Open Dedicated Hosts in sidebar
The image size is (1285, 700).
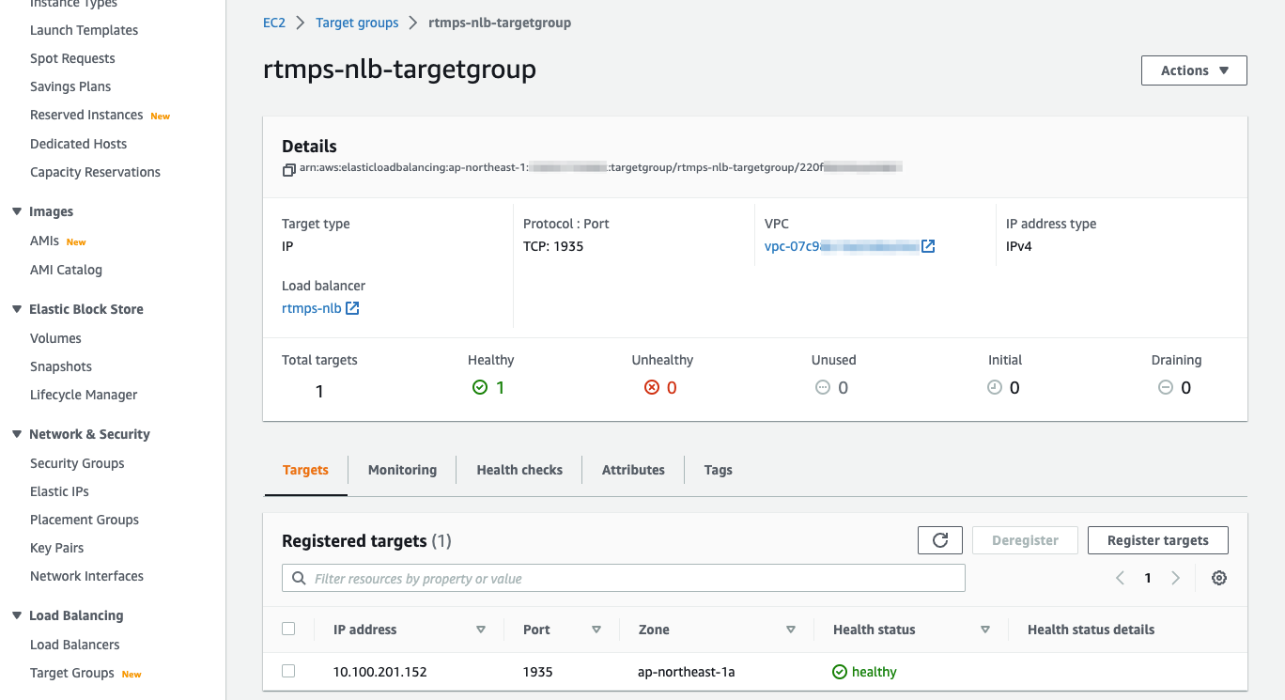78,144
